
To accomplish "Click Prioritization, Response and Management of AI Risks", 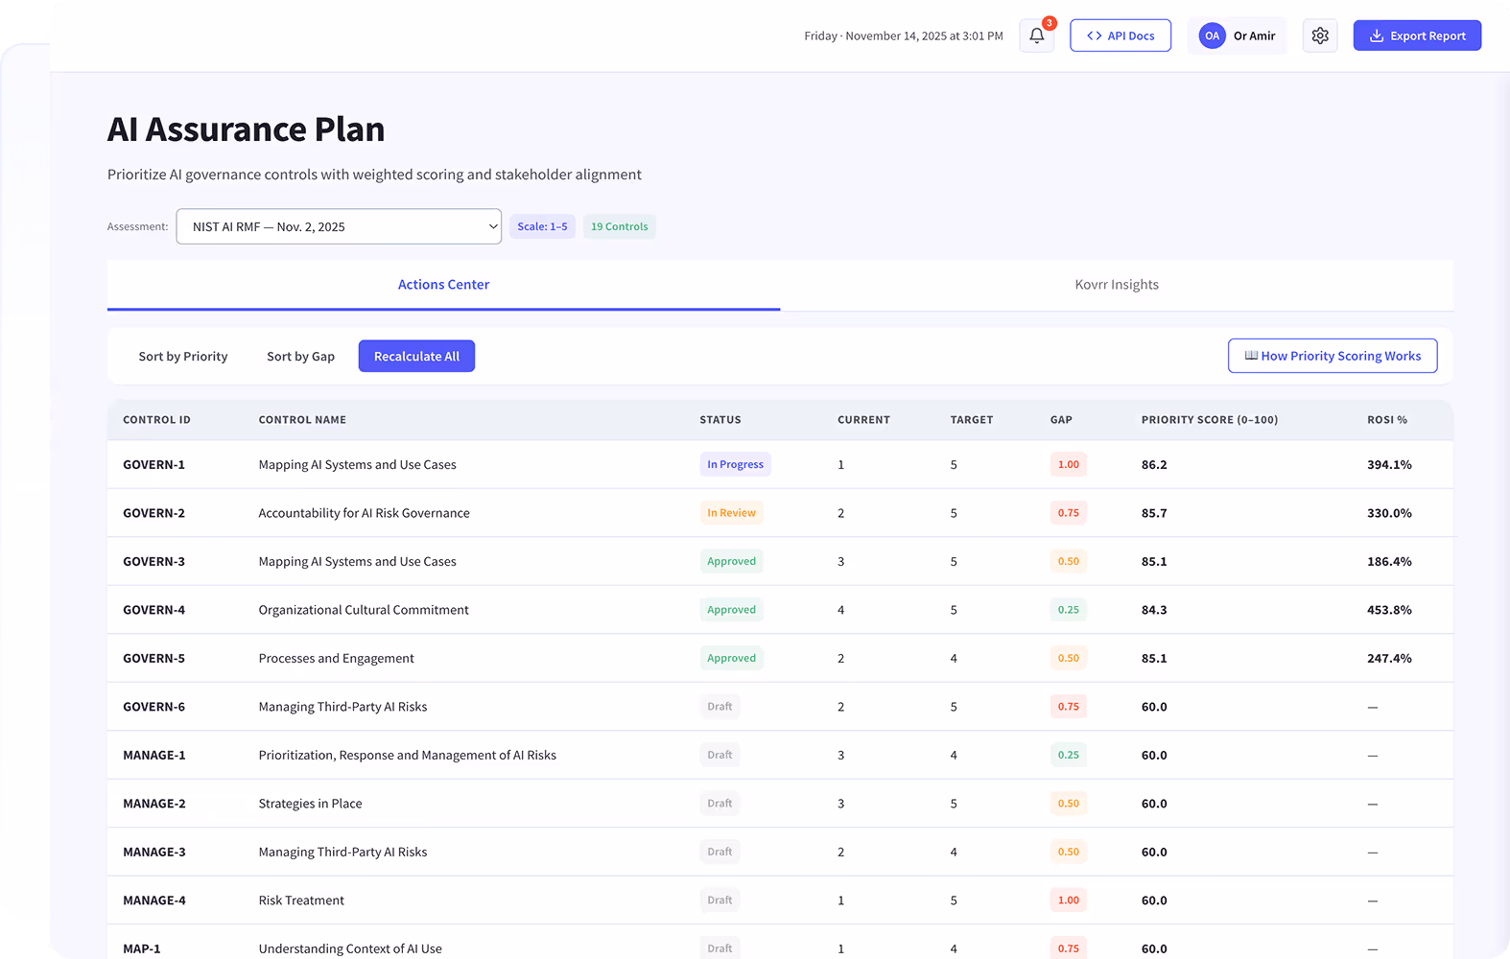I will coord(407,755).
